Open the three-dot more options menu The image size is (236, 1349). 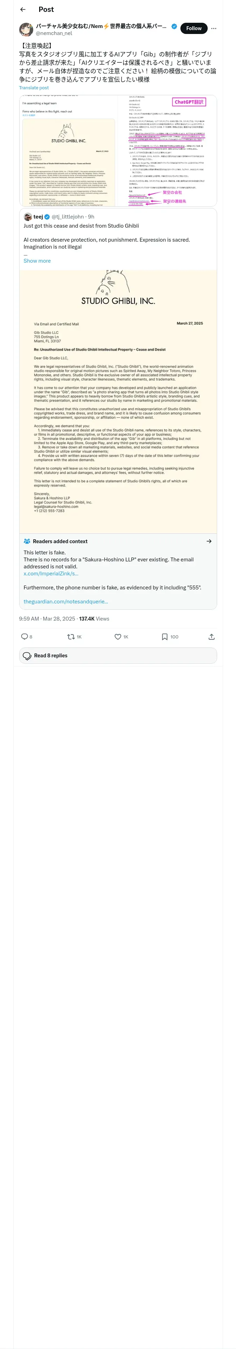point(214,28)
